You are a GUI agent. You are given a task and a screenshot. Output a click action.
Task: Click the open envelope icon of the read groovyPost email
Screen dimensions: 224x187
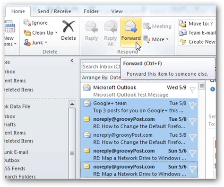point(87,134)
